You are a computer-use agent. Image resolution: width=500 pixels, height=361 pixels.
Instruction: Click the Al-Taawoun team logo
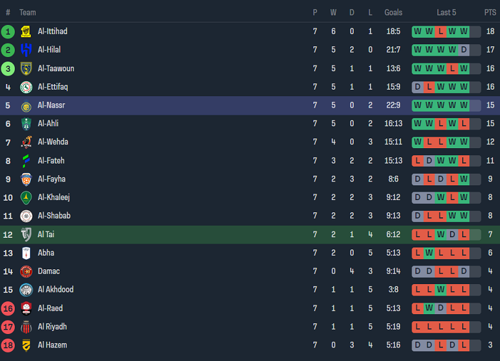point(26,69)
